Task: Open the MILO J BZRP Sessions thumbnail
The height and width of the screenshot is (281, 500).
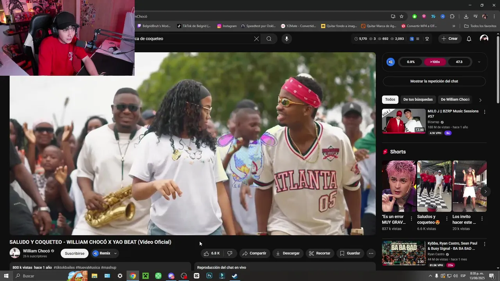Action: (x=404, y=121)
